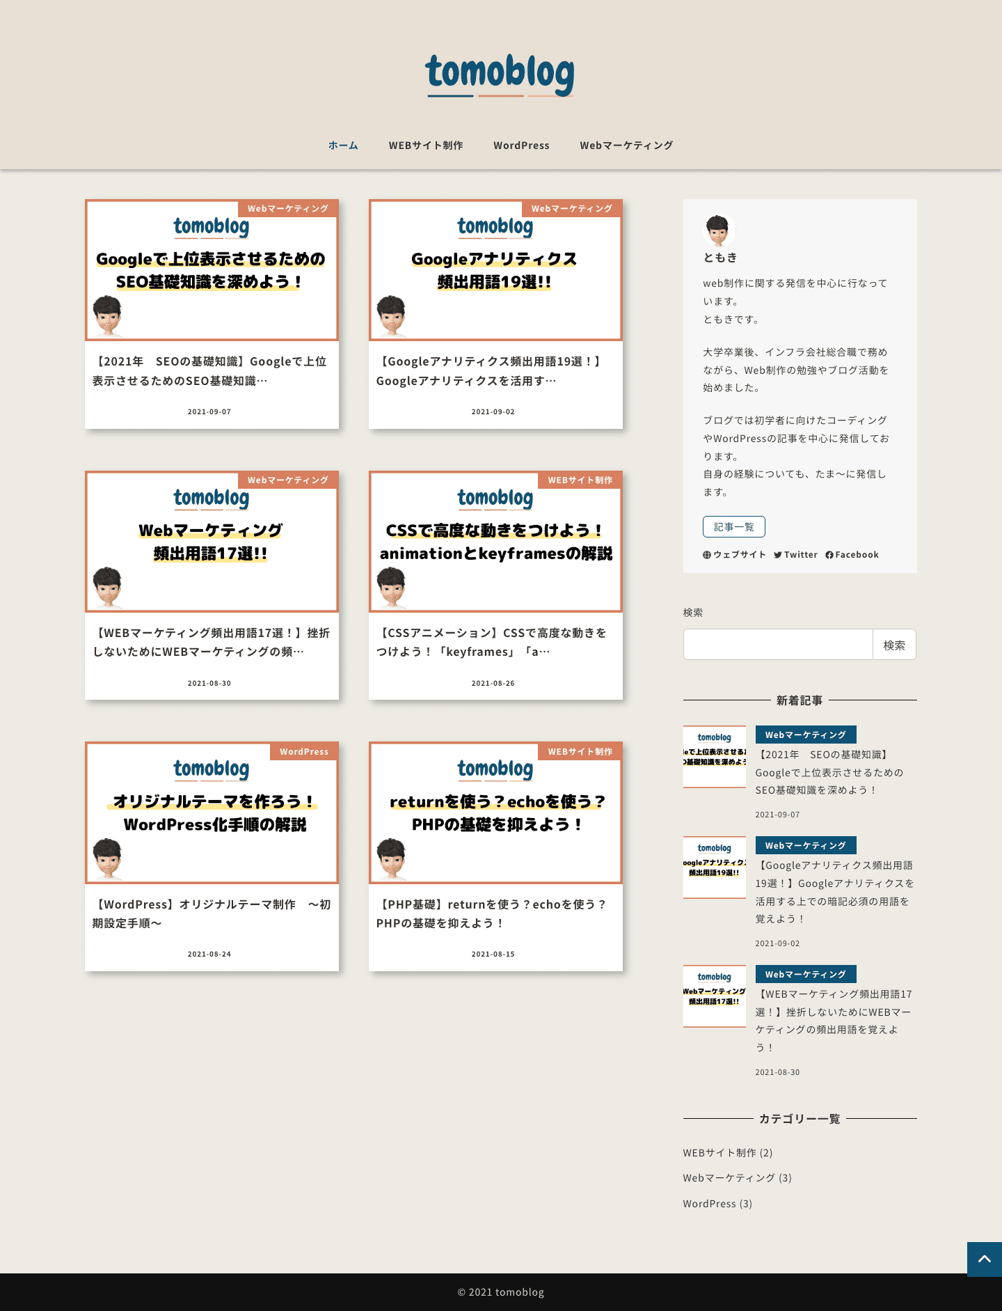
Task: Select WordPress in the top navigation
Action: click(521, 146)
